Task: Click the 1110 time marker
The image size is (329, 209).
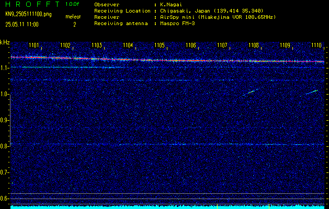Action: [x=316, y=45]
